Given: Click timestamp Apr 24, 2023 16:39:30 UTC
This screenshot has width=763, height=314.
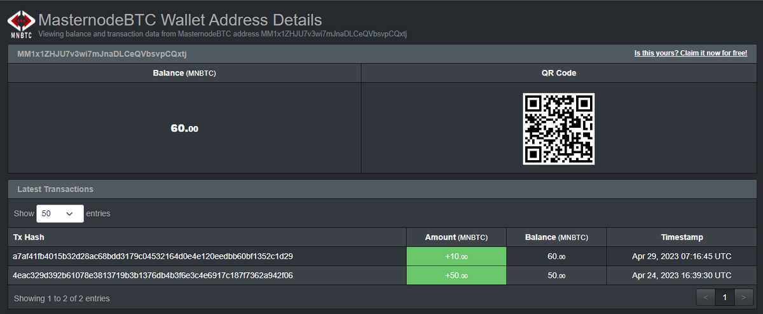Looking at the screenshot, I should (682, 276).
